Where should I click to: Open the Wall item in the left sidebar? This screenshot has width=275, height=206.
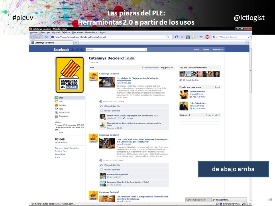(x=70, y=98)
